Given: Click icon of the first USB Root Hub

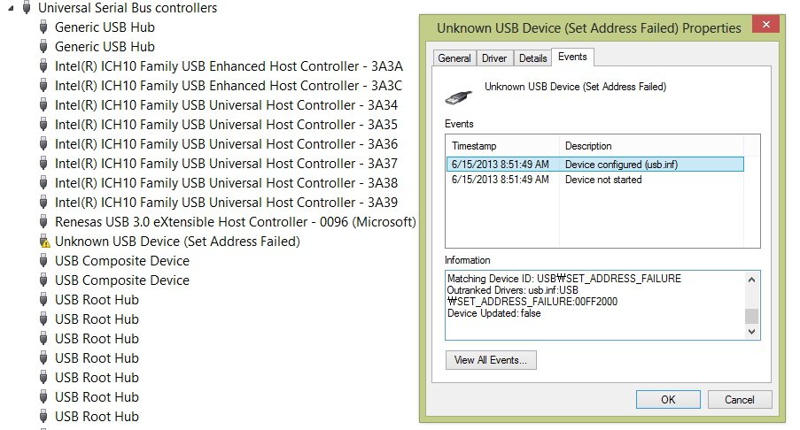Looking at the screenshot, I should [44, 300].
